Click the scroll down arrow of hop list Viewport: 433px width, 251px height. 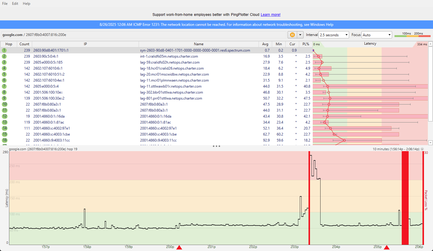[430, 143]
